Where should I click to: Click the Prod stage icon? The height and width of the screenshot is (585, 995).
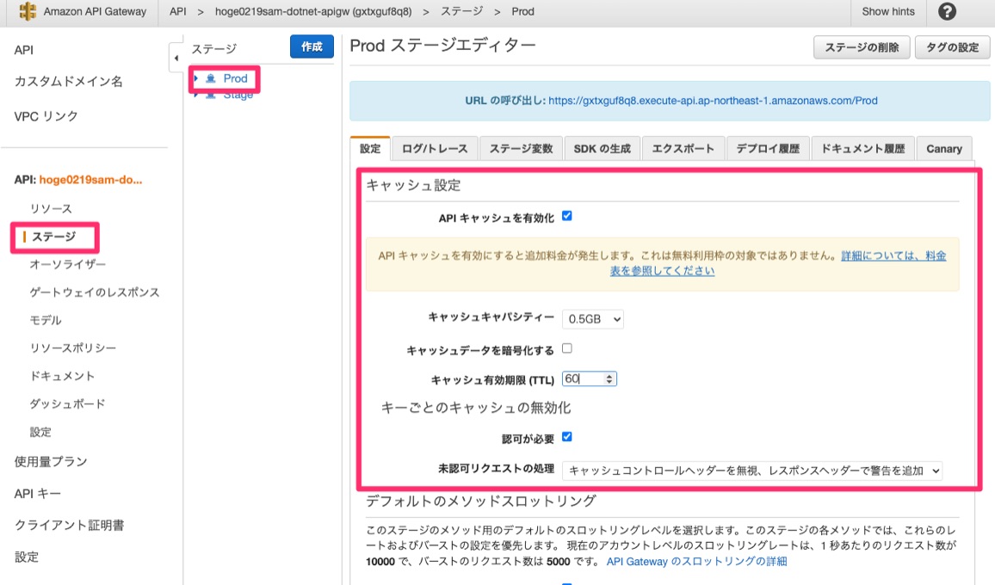[x=211, y=78]
